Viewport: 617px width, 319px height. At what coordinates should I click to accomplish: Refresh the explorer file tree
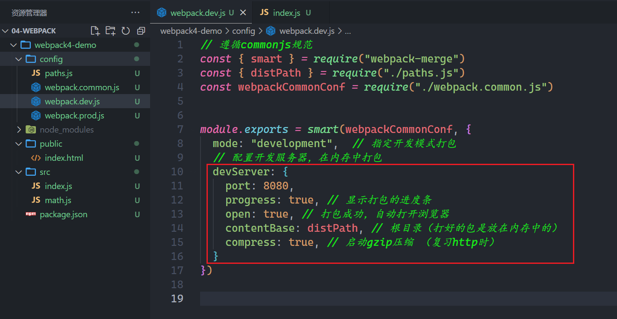126,31
